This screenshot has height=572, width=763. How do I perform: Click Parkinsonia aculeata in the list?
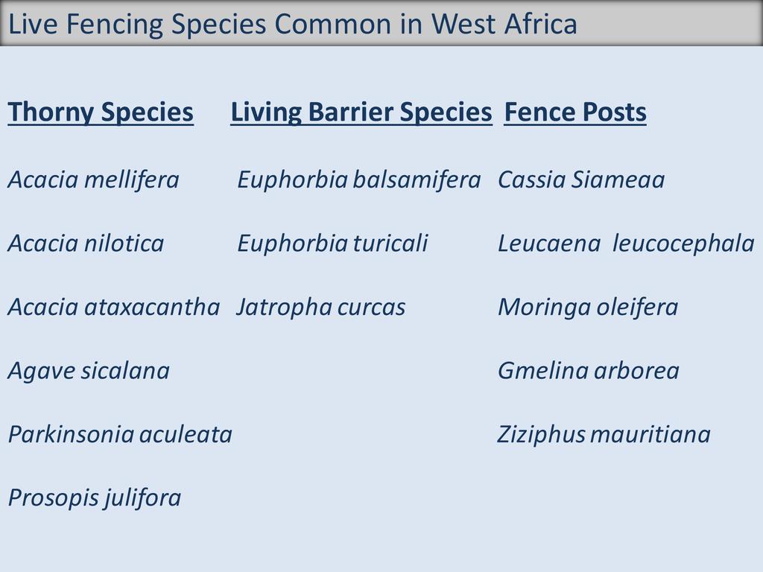click(x=120, y=434)
